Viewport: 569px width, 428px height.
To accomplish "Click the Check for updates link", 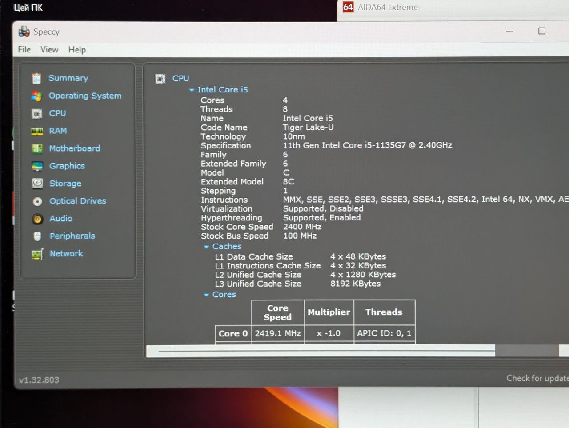I will click(x=537, y=378).
